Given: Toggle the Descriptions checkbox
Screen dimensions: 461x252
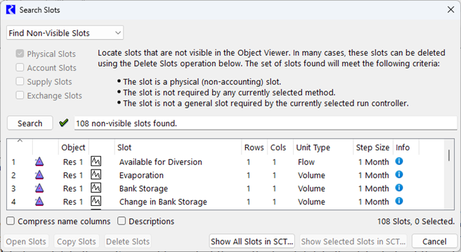Looking at the screenshot, I should click(121, 221).
